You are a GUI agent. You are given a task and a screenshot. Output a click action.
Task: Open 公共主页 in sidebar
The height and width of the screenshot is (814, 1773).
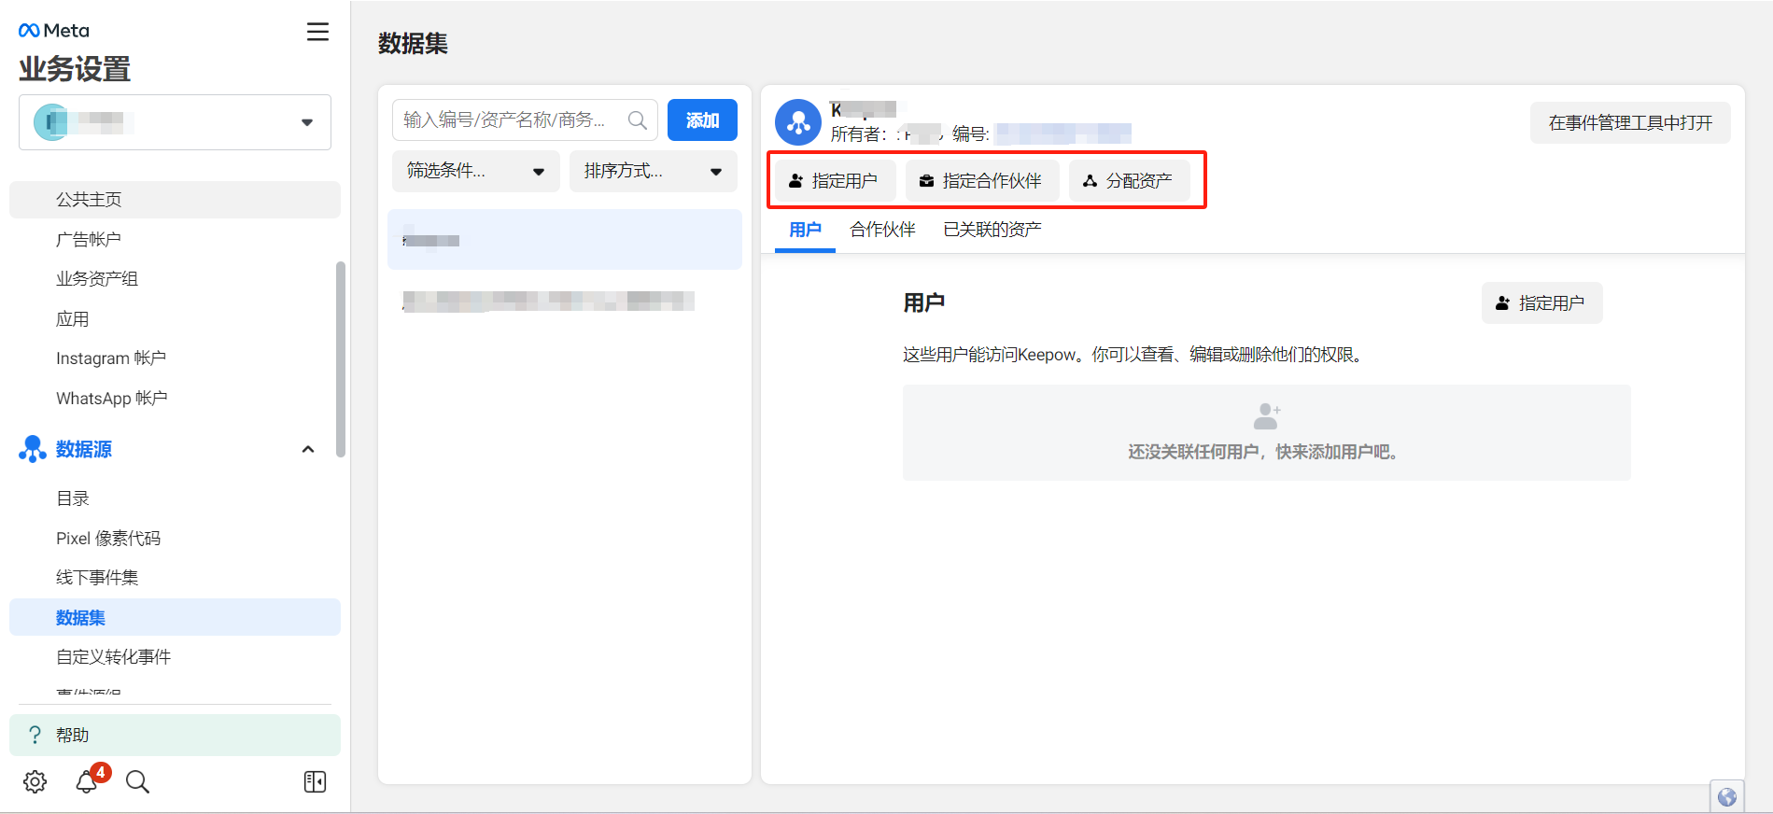[x=175, y=200]
